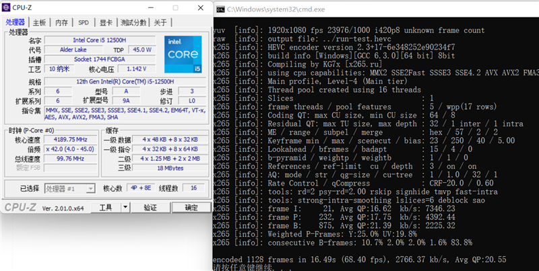Click the core voltage value 1.142 V

[x=137, y=69]
